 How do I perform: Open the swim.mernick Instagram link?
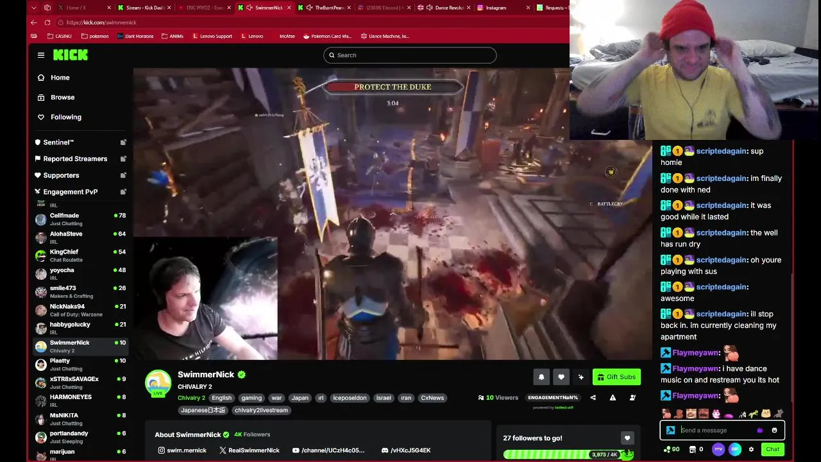(x=182, y=450)
